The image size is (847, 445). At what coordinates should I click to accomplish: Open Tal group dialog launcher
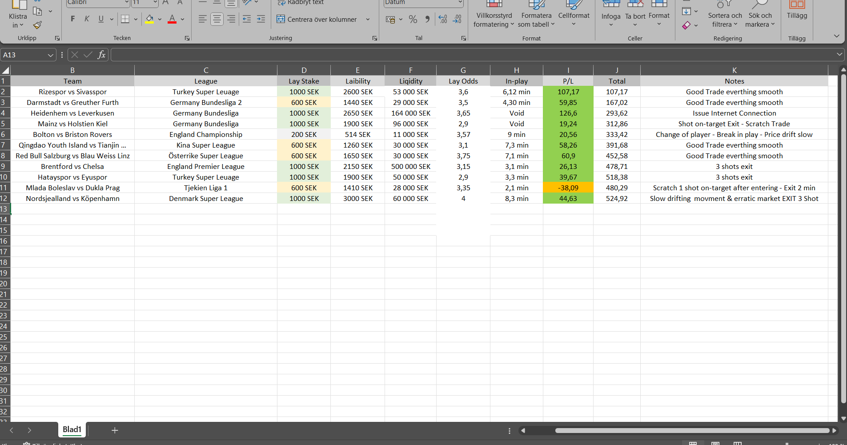pos(464,38)
